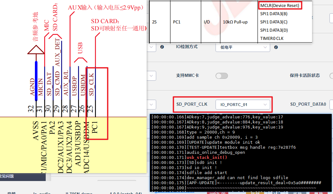The height and width of the screenshot is (194, 333).
Task: Click the SD_CLK net label in the schematic
Action: pos(91,84)
